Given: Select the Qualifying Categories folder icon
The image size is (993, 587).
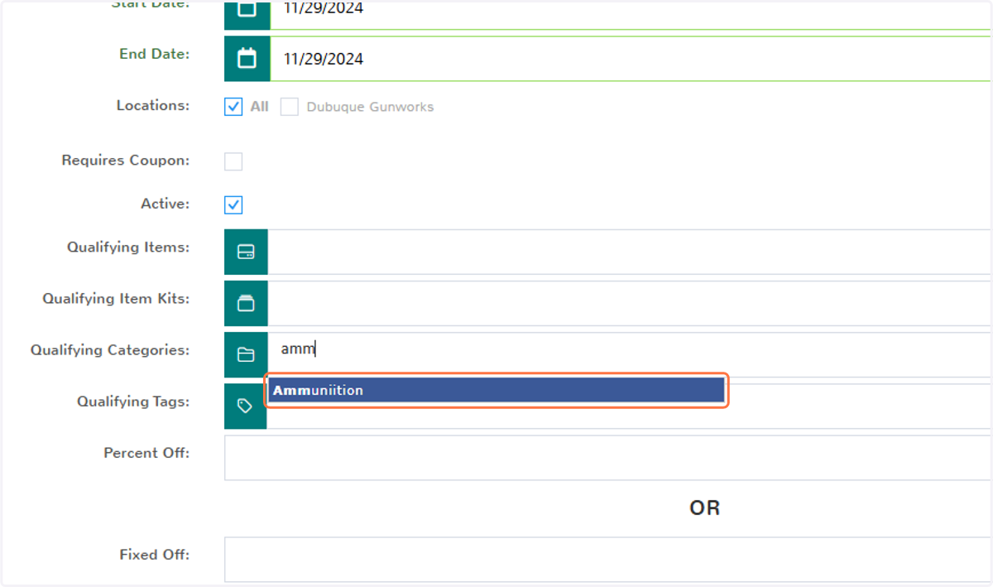Looking at the screenshot, I should click(246, 354).
